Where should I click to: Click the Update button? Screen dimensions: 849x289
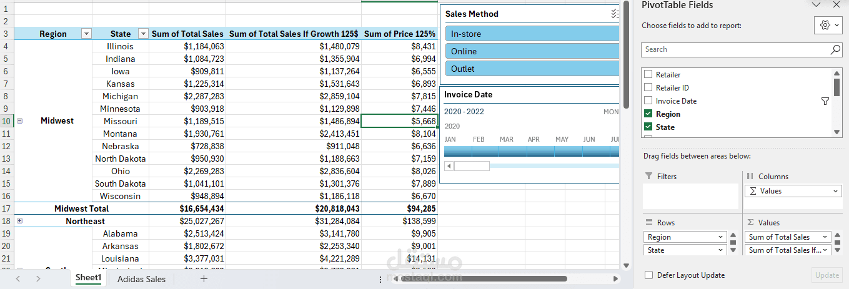(827, 275)
